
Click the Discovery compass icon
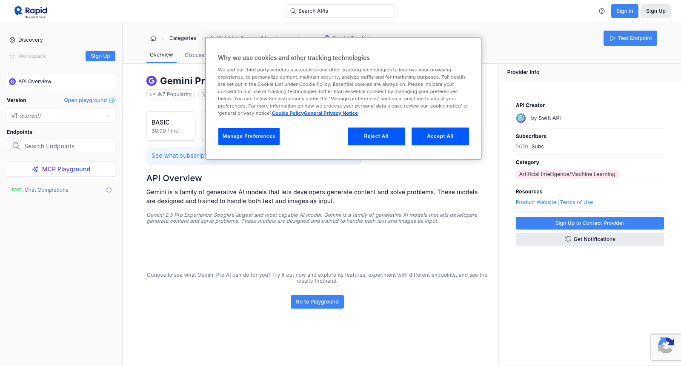[x=12, y=40]
